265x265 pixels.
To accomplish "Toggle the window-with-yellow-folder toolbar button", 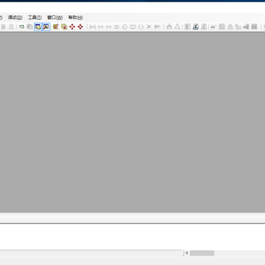I will [x=38, y=26].
